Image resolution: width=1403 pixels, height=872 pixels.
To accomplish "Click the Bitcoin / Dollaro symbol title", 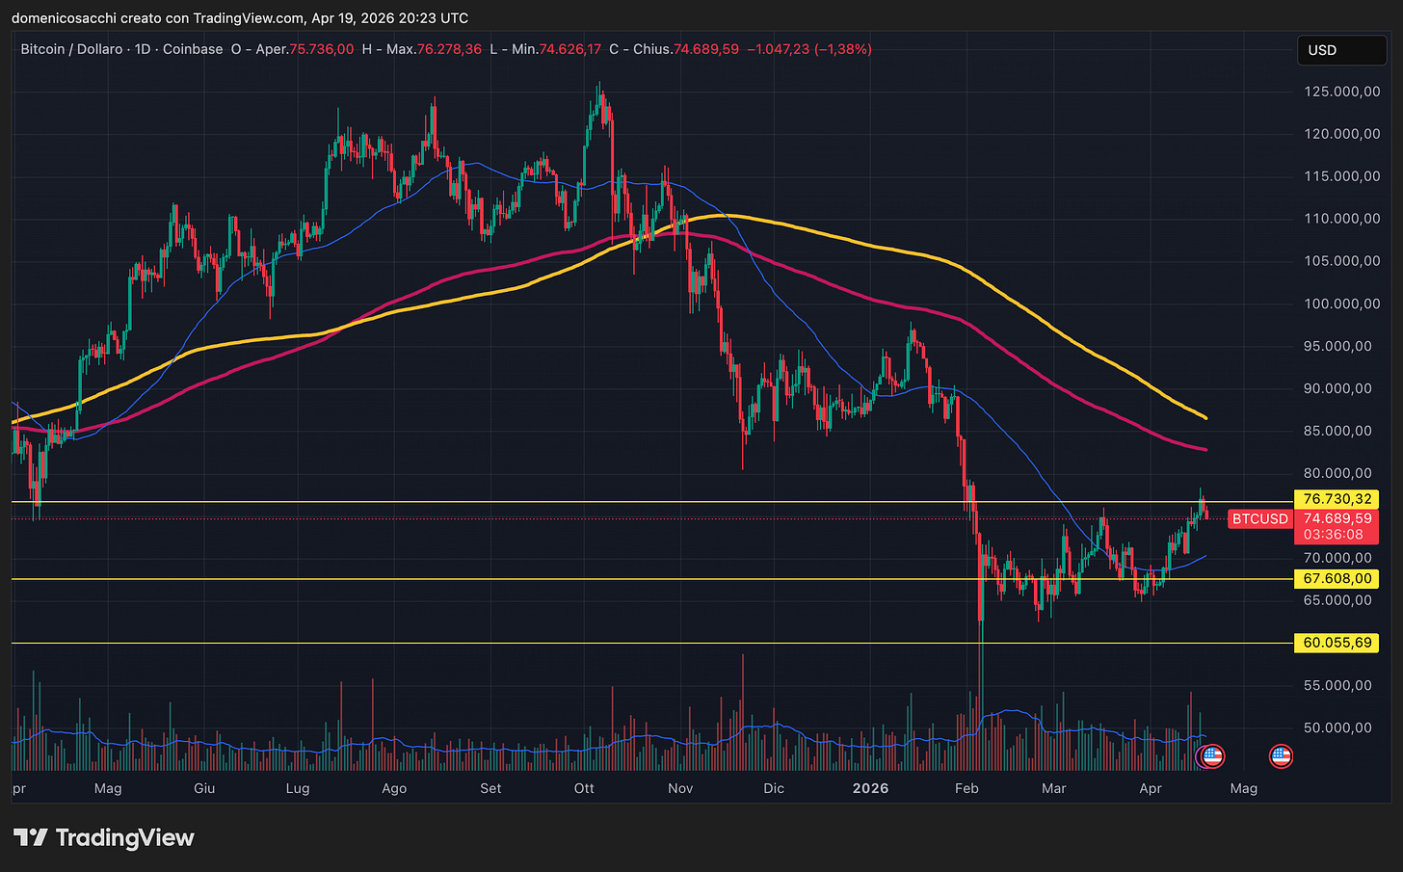I will [x=75, y=49].
